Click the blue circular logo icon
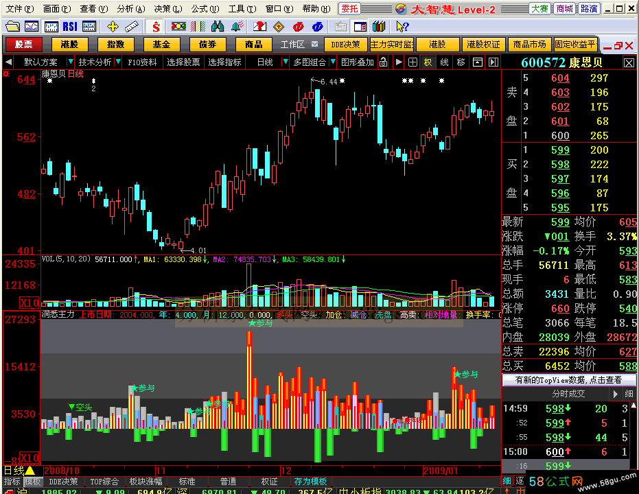 tap(318, 27)
